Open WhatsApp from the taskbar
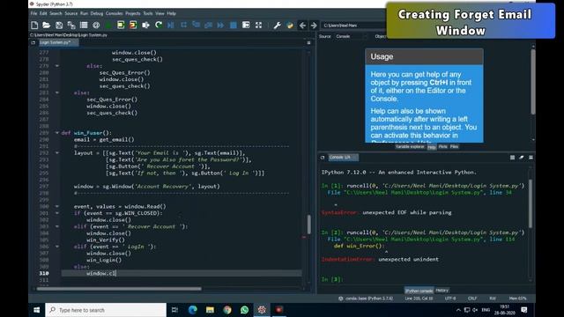Image resolution: width=564 pixels, height=317 pixels. pyautogui.click(x=244, y=310)
